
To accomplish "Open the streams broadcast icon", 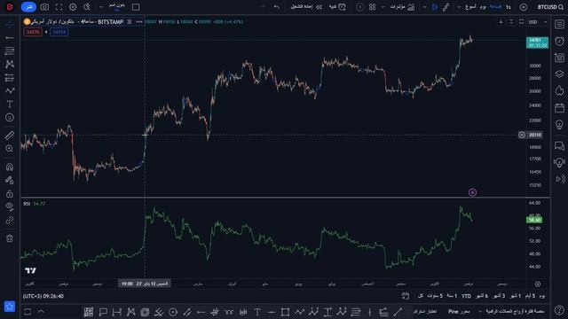I will point(559,179).
